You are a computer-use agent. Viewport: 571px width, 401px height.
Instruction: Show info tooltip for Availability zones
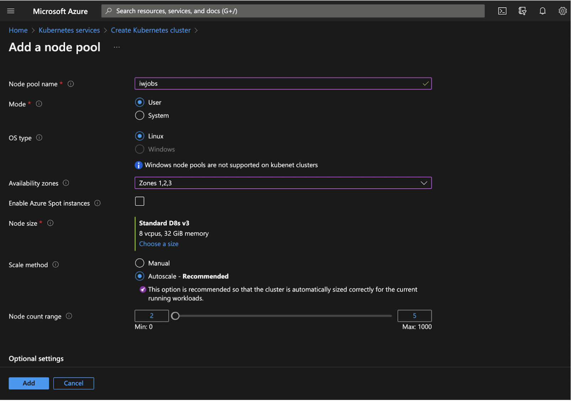(66, 183)
